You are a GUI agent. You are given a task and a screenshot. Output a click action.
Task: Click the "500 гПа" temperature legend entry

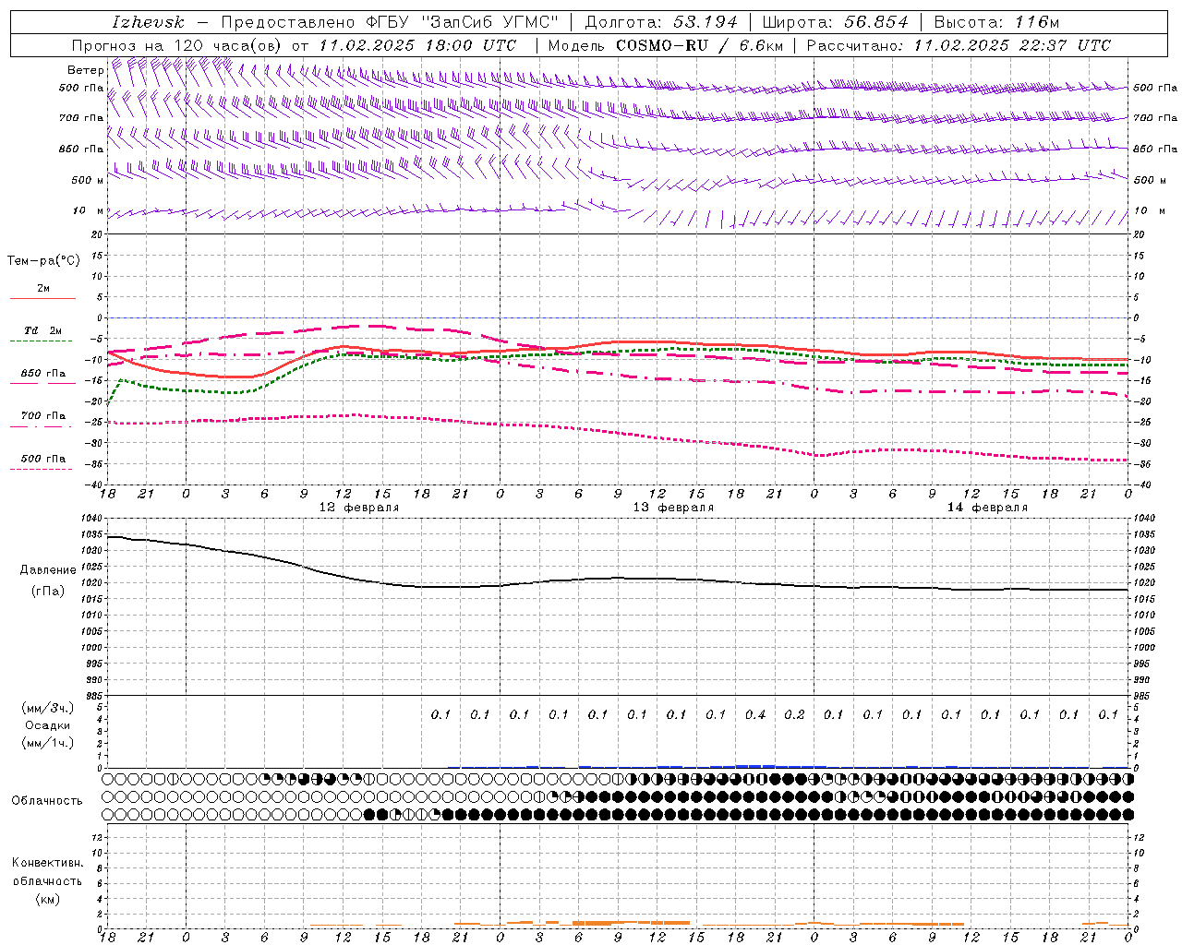point(42,458)
